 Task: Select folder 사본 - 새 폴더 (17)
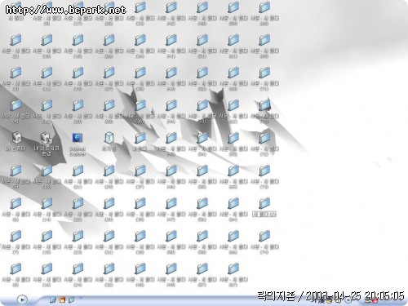point(78,13)
